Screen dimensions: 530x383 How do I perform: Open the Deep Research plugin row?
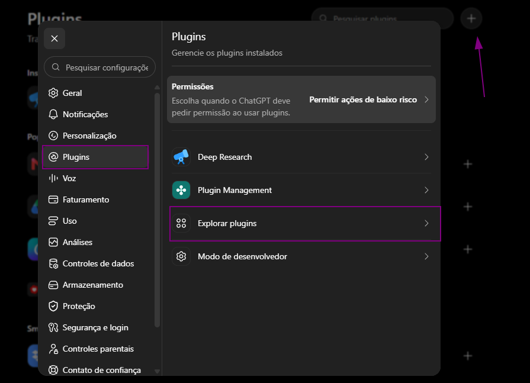pos(301,157)
